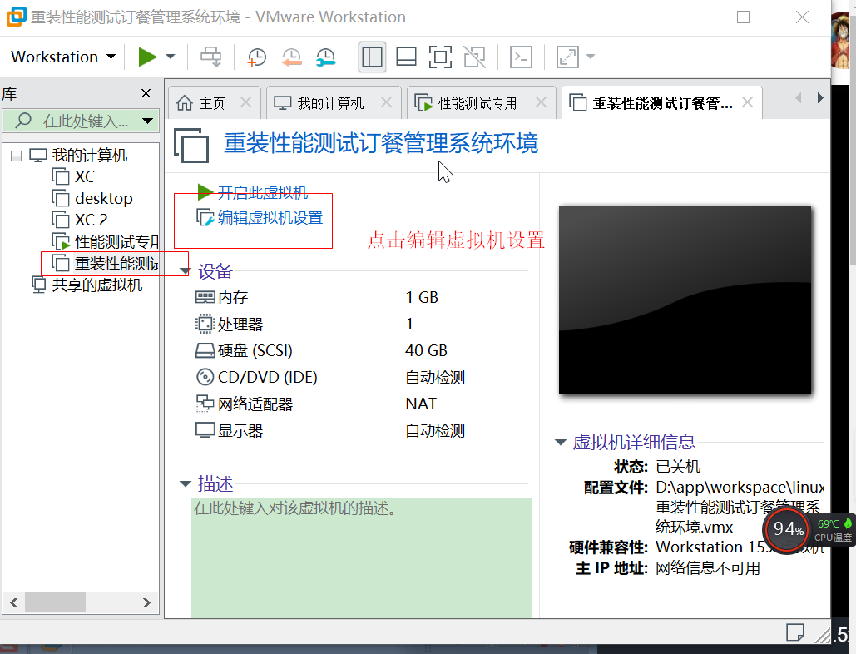This screenshot has width=856, height=654.
Task: Click the green power on play icon in toolbar
Action: pyautogui.click(x=147, y=57)
